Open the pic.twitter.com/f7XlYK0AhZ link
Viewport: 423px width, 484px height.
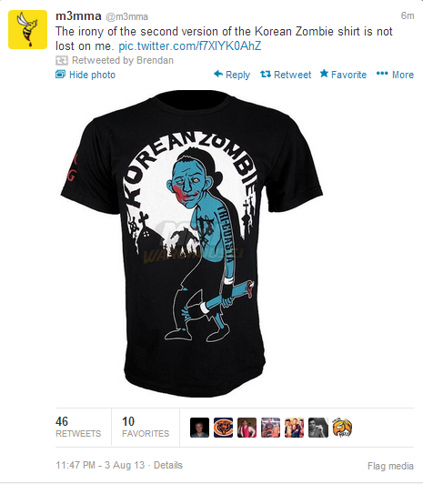pyautogui.click(x=190, y=46)
